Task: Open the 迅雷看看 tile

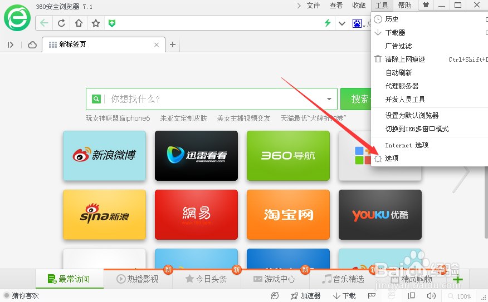Action: (197, 155)
